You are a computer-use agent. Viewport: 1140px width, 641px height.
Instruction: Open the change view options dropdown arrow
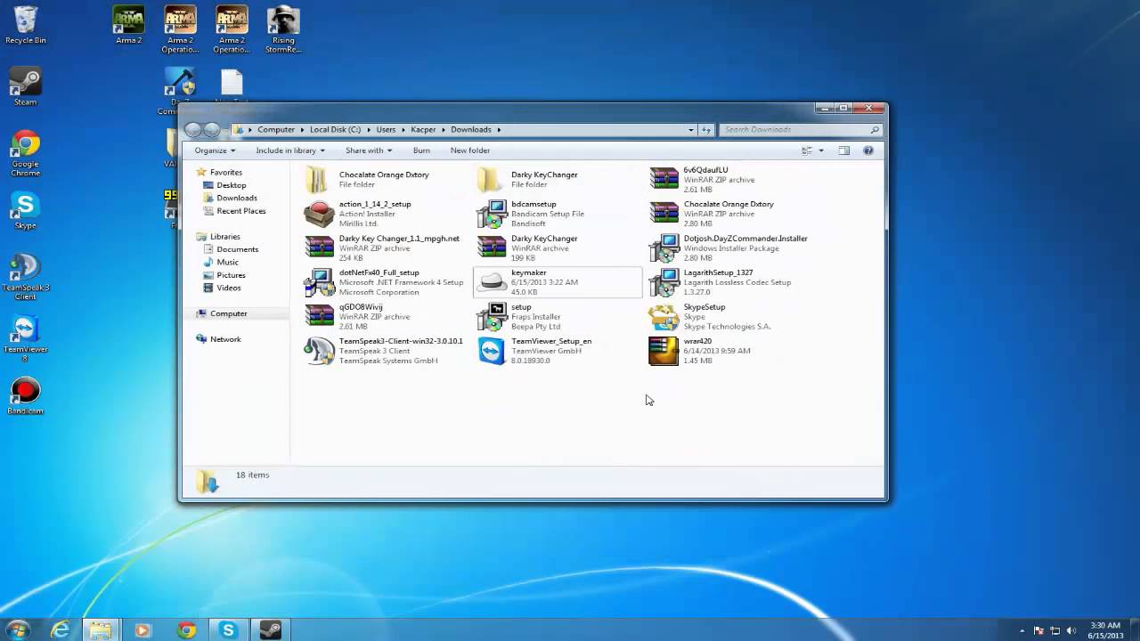tap(821, 150)
